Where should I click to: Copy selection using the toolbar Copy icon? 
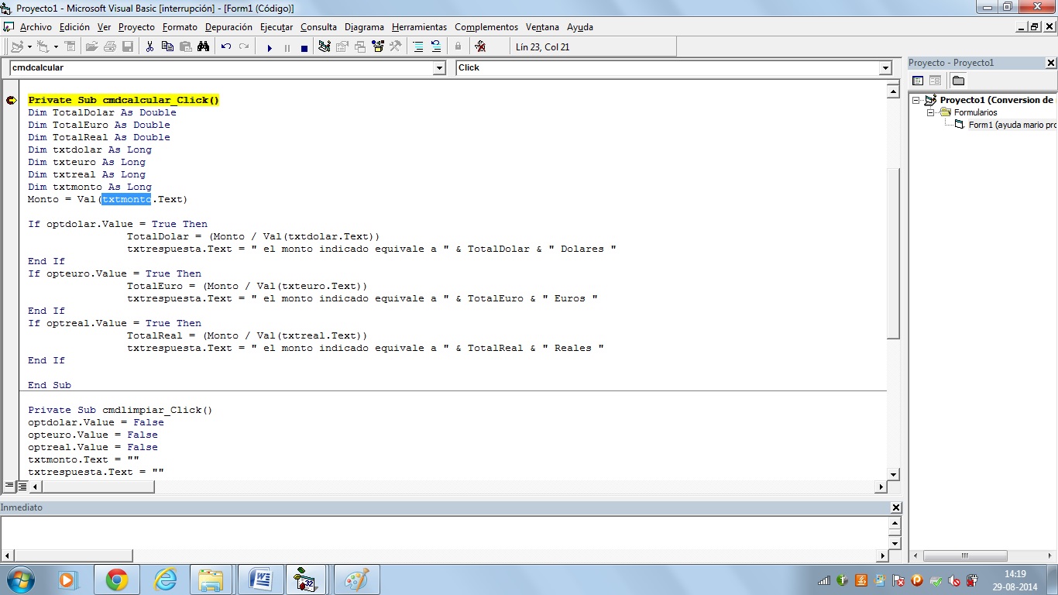167,46
